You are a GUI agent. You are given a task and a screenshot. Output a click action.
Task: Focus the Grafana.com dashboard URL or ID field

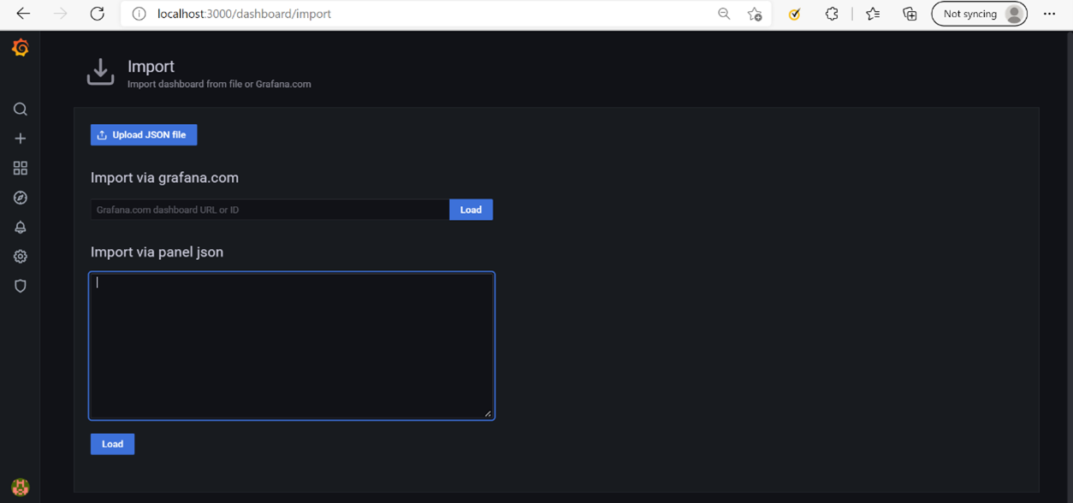pyautogui.click(x=270, y=210)
